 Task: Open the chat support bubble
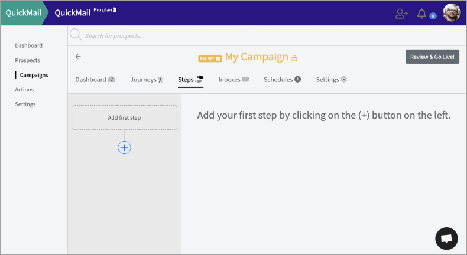[446, 238]
